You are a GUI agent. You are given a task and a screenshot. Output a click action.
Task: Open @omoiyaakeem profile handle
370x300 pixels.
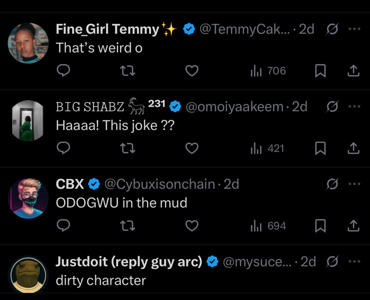click(235, 107)
